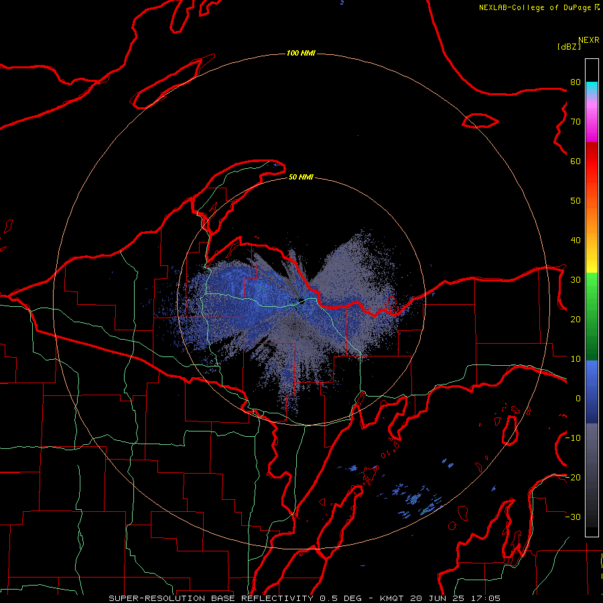Click the 50 NMI range ring label

301,178
